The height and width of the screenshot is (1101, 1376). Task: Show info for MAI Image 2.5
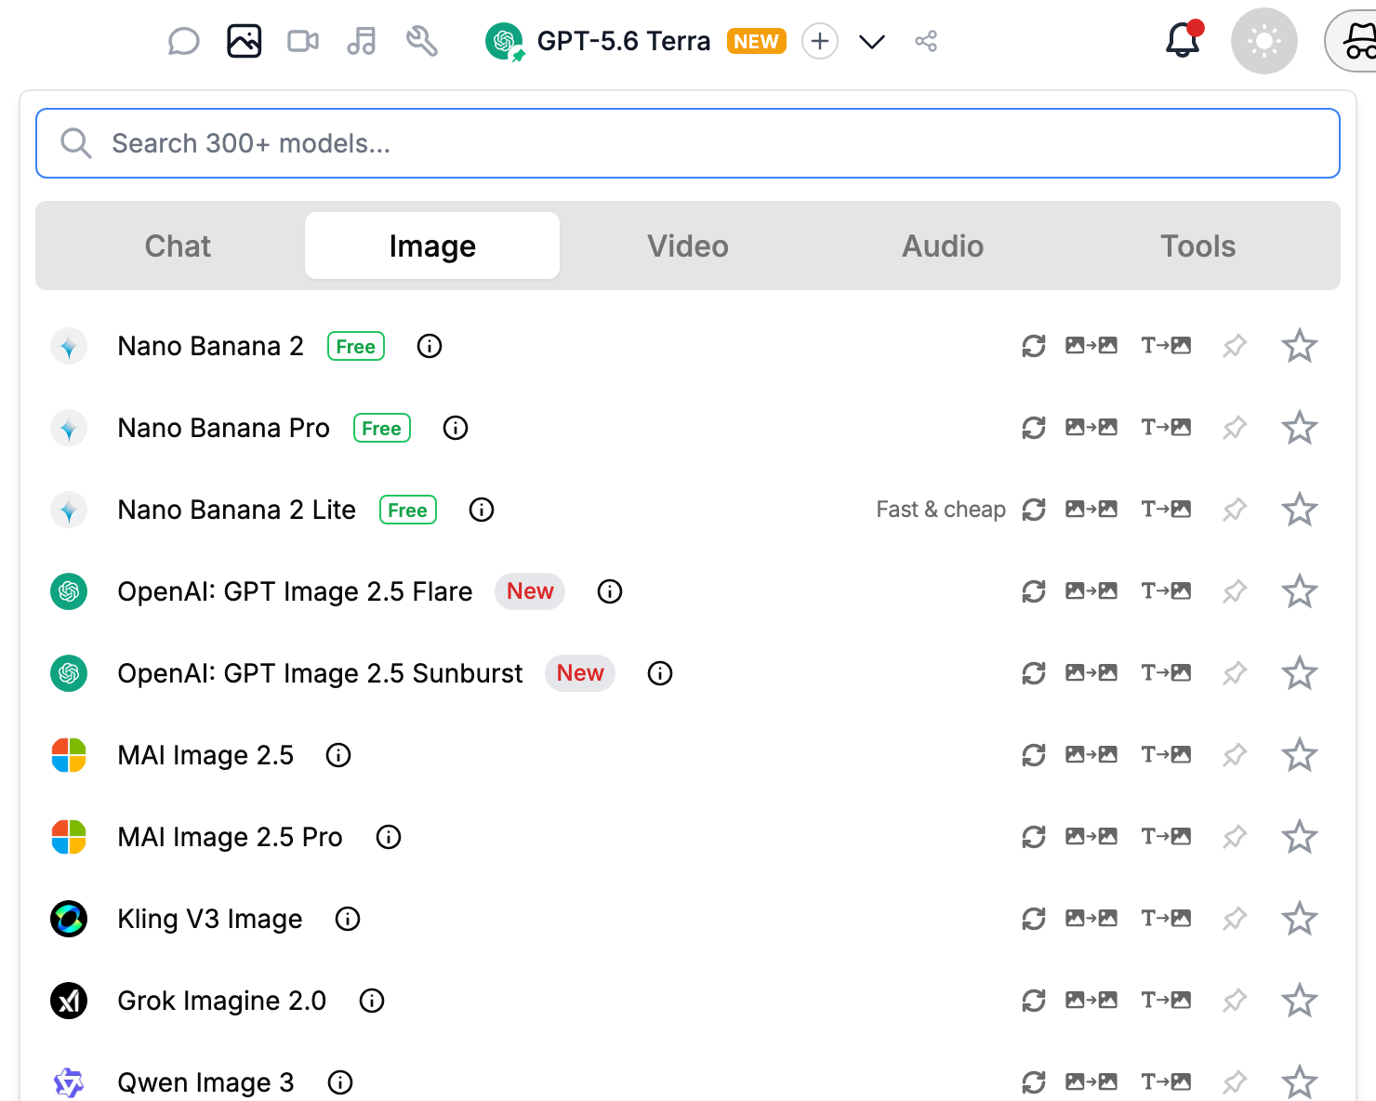click(x=338, y=755)
